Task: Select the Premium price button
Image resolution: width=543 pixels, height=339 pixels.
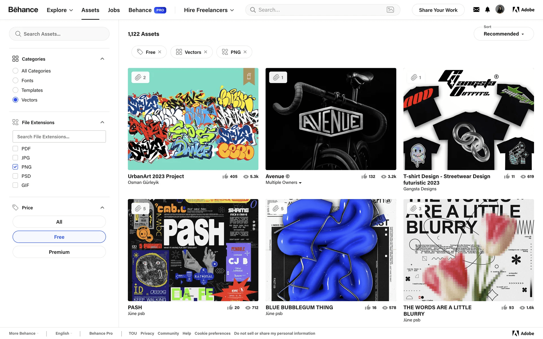Action: (59, 252)
